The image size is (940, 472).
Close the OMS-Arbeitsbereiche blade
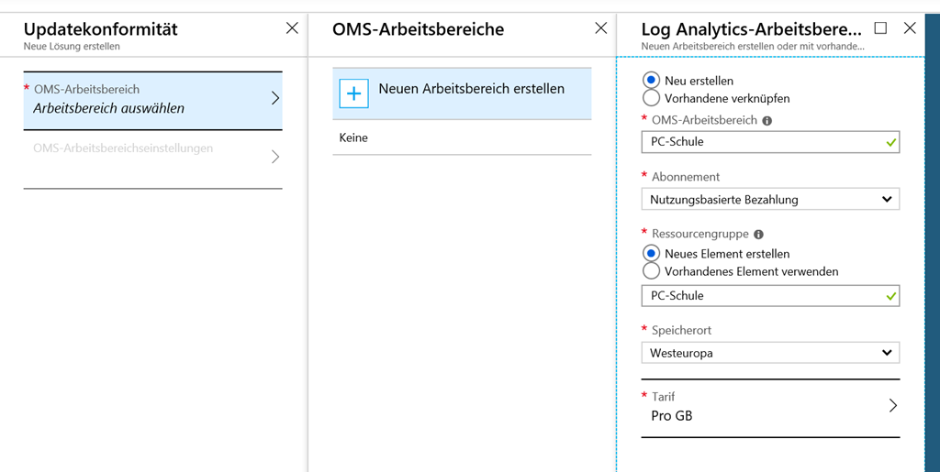(x=601, y=28)
